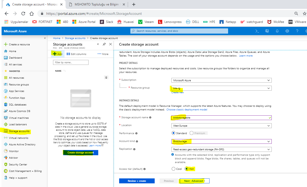Click Create storage account button
This screenshot has width=307, height=187.
(81, 152)
